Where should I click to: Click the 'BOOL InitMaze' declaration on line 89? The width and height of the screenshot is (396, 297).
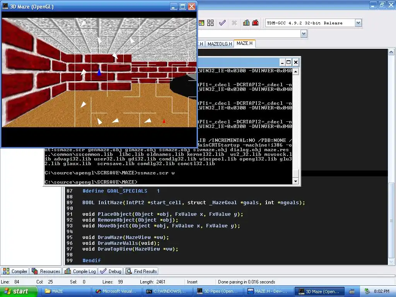(x=193, y=203)
